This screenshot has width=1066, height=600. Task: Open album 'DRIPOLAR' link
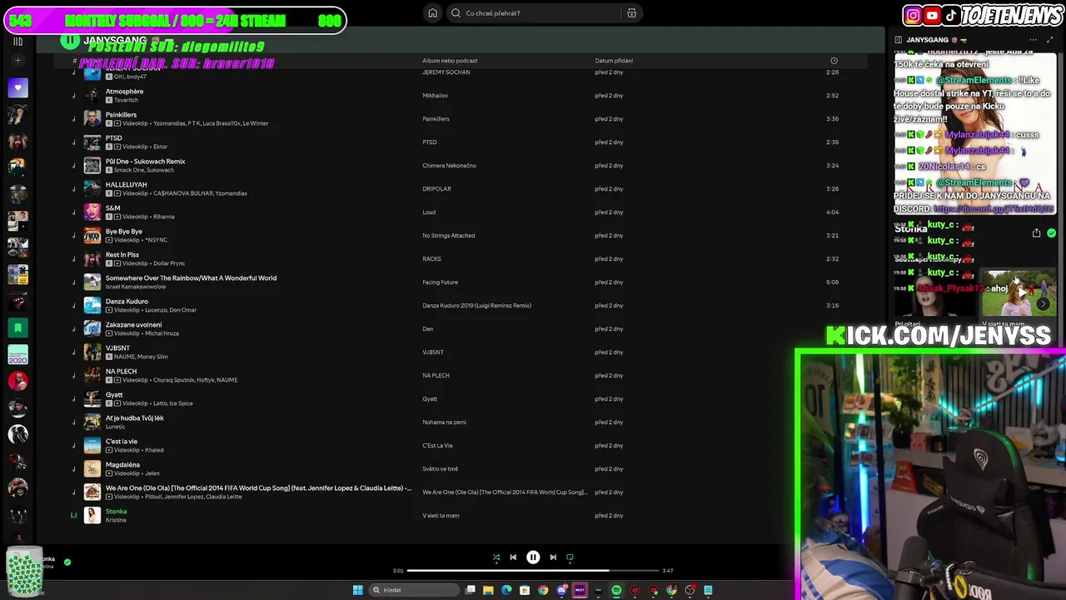[x=436, y=189]
